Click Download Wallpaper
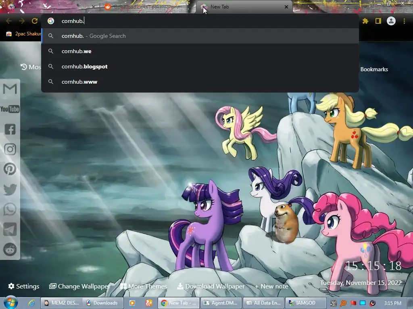Screen dimensions: 413x309 pos(211,286)
